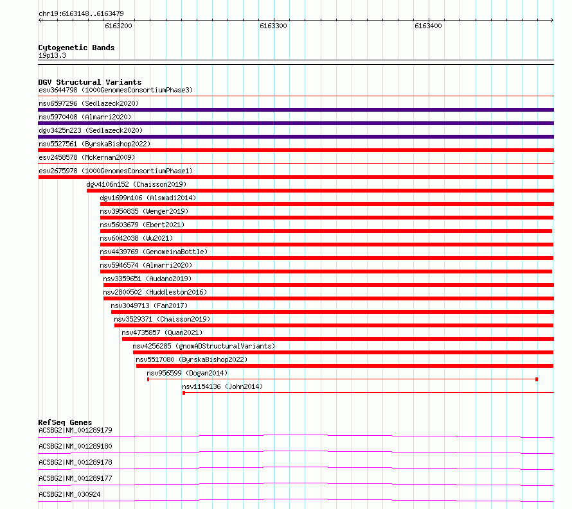The height and width of the screenshot is (509, 572).
Task: Select variant nsv4256285 (gnomADStructuralVariants) label
Action: tap(204, 346)
